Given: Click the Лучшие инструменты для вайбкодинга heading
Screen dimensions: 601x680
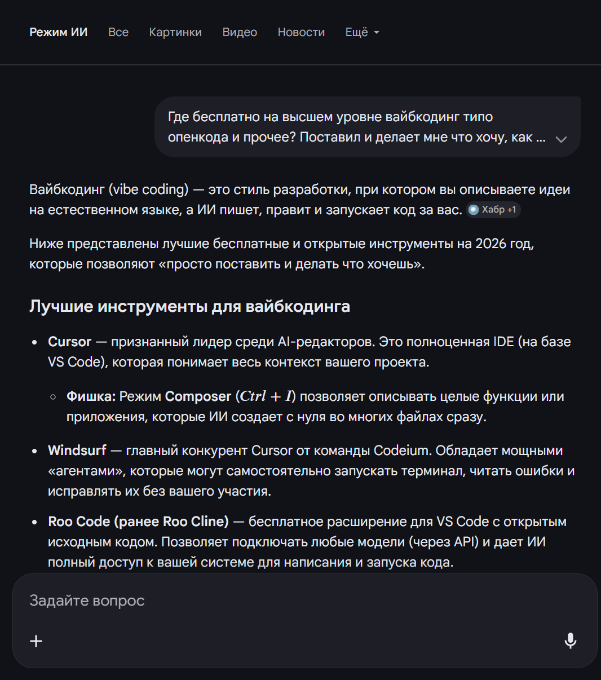Looking at the screenshot, I should [x=189, y=307].
